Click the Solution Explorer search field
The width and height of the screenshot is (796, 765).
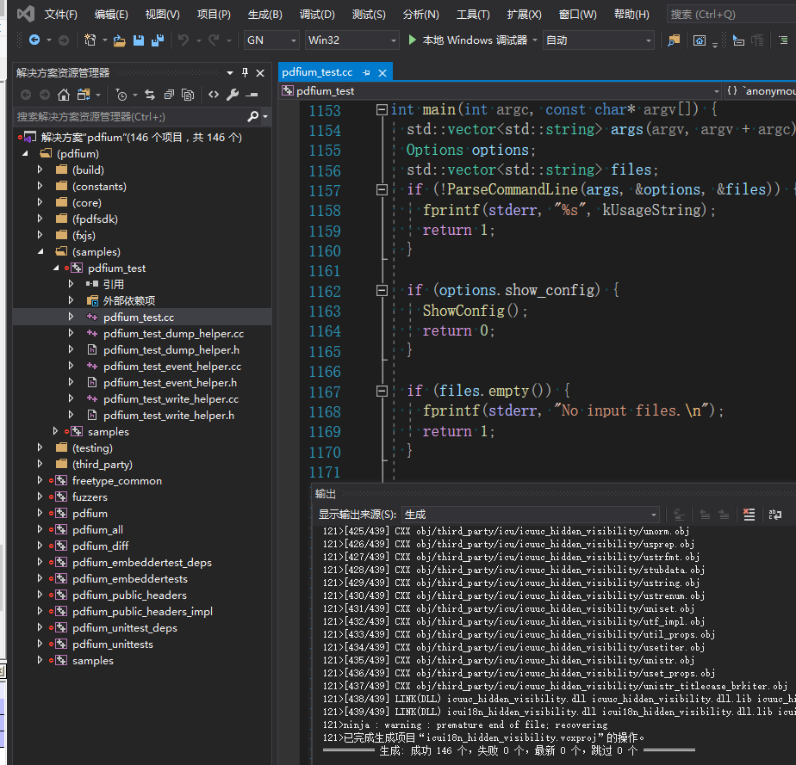click(129, 116)
